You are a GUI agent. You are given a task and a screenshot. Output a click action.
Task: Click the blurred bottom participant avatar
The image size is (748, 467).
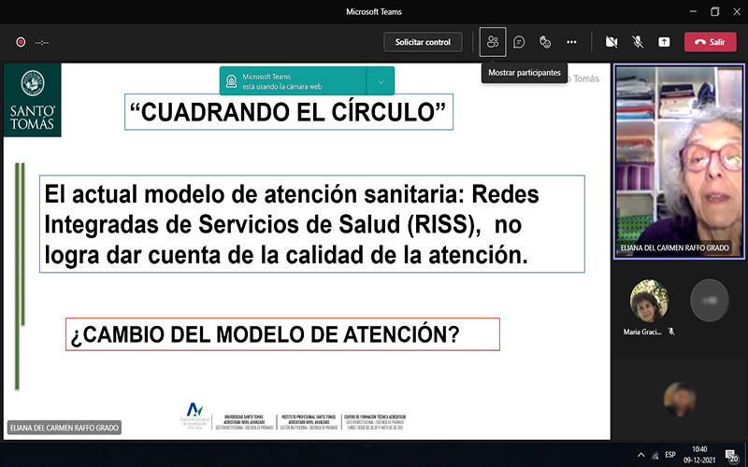(680, 400)
